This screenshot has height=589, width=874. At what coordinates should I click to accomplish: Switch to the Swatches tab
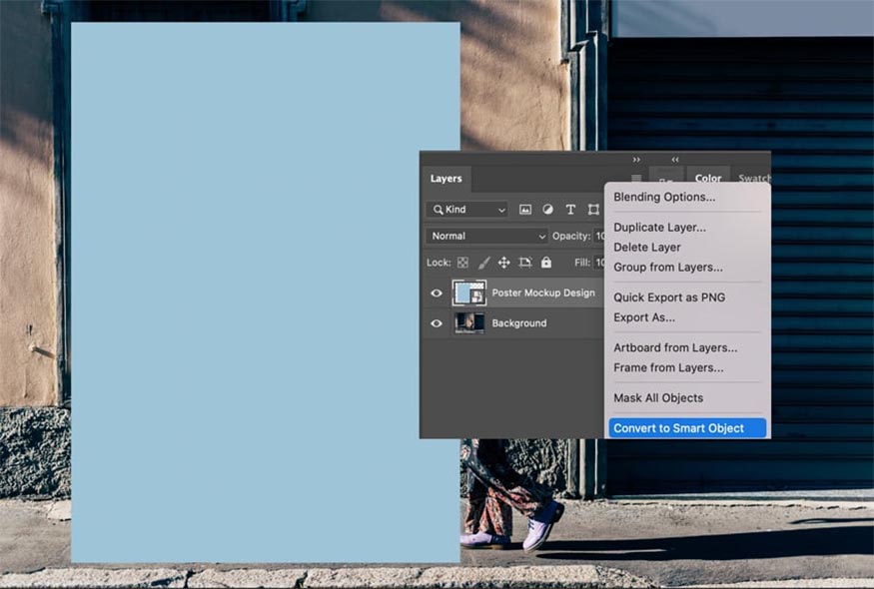(754, 178)
